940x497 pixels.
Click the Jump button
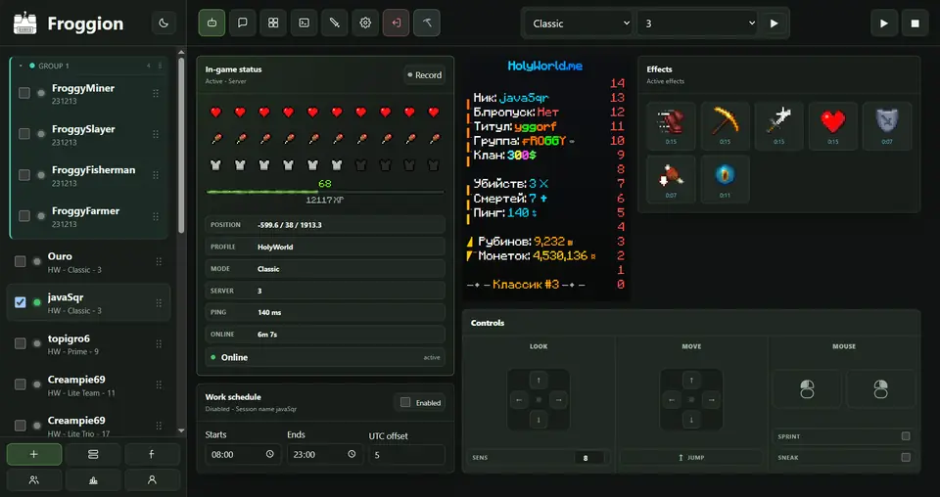(691, 458)
